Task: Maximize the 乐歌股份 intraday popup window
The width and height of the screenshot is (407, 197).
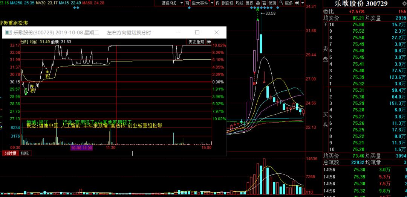Action: coord(197,32)
